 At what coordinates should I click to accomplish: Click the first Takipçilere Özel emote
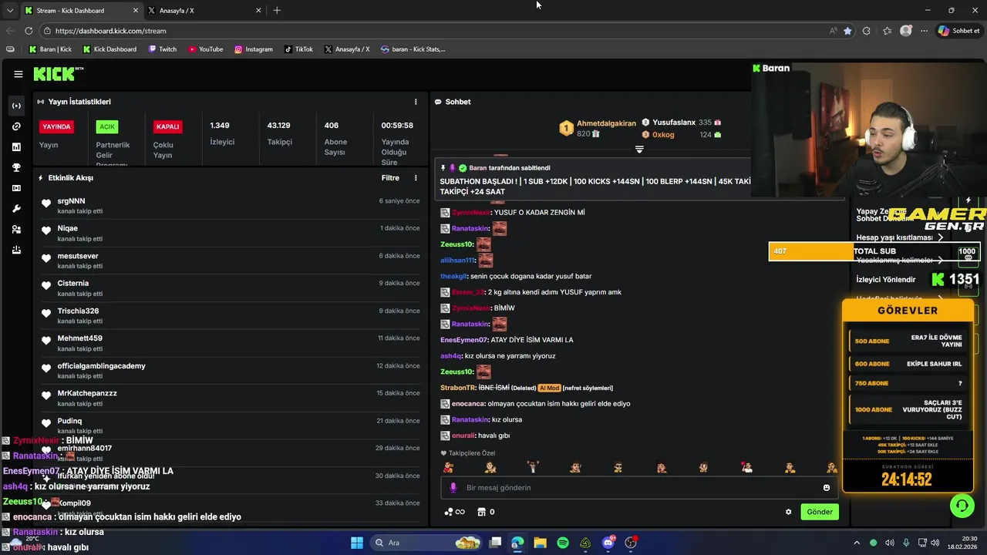[448, 467]
